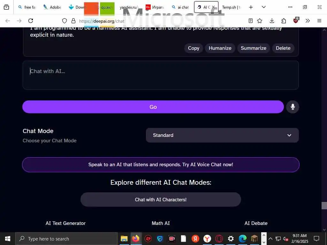
Task: Open the Firefox downloads arrow icon
Action: [x=272, y=21]
